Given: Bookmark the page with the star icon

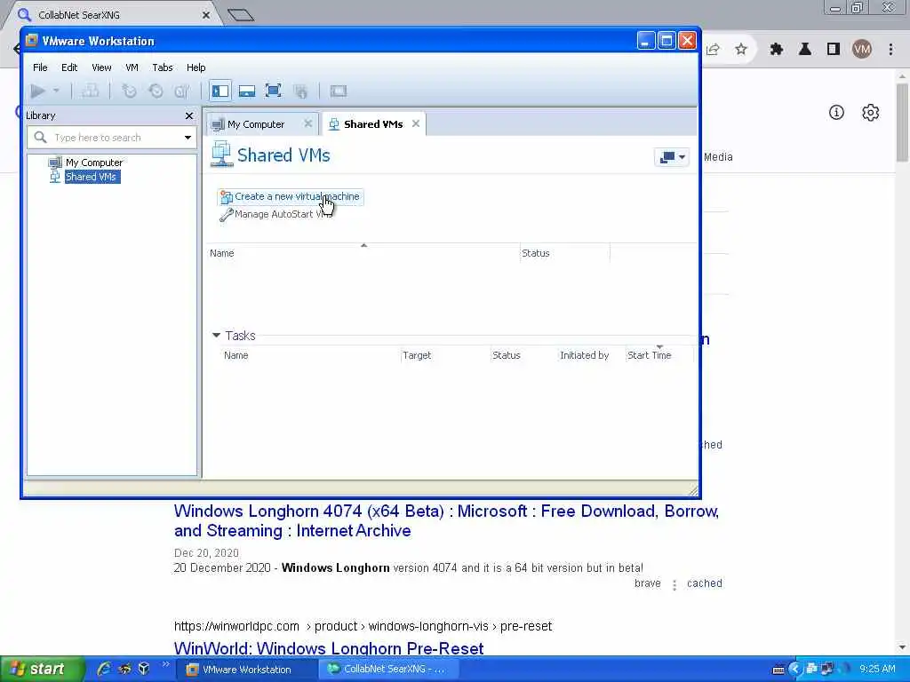Looking at the screenshot, I should [x=741, y=50].
